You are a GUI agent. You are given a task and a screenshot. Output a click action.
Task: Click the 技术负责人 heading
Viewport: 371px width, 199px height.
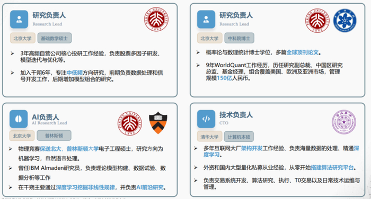tap(236, 115)
